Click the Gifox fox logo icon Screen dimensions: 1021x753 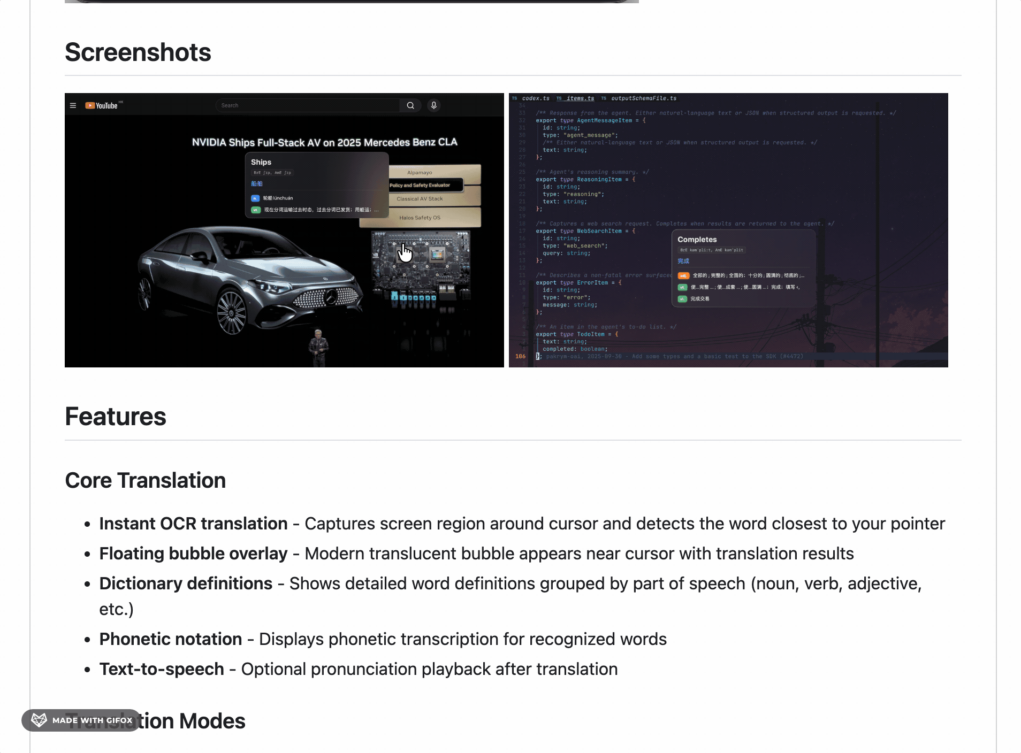[x=39, y=720]
